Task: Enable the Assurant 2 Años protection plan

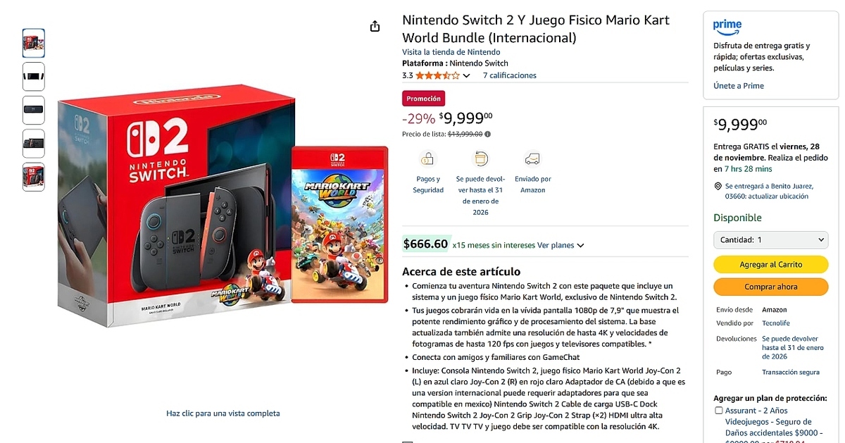Action: point(719,410)
